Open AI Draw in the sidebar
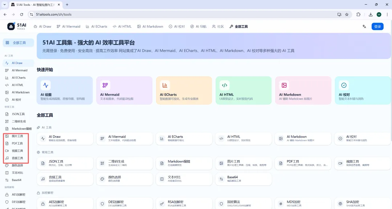This screenshot has width=392, height=209. click(x=18, y=63)
